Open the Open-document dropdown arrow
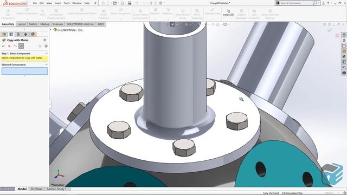347x195 pixels. point(118,3)
